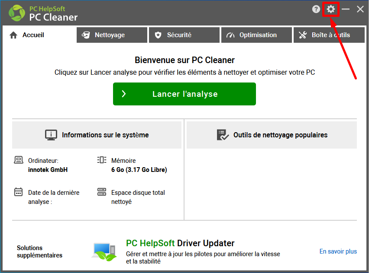Click the PC HelpSoft leaf logo
Screen dimensions: 369x273
coord(17,13)
